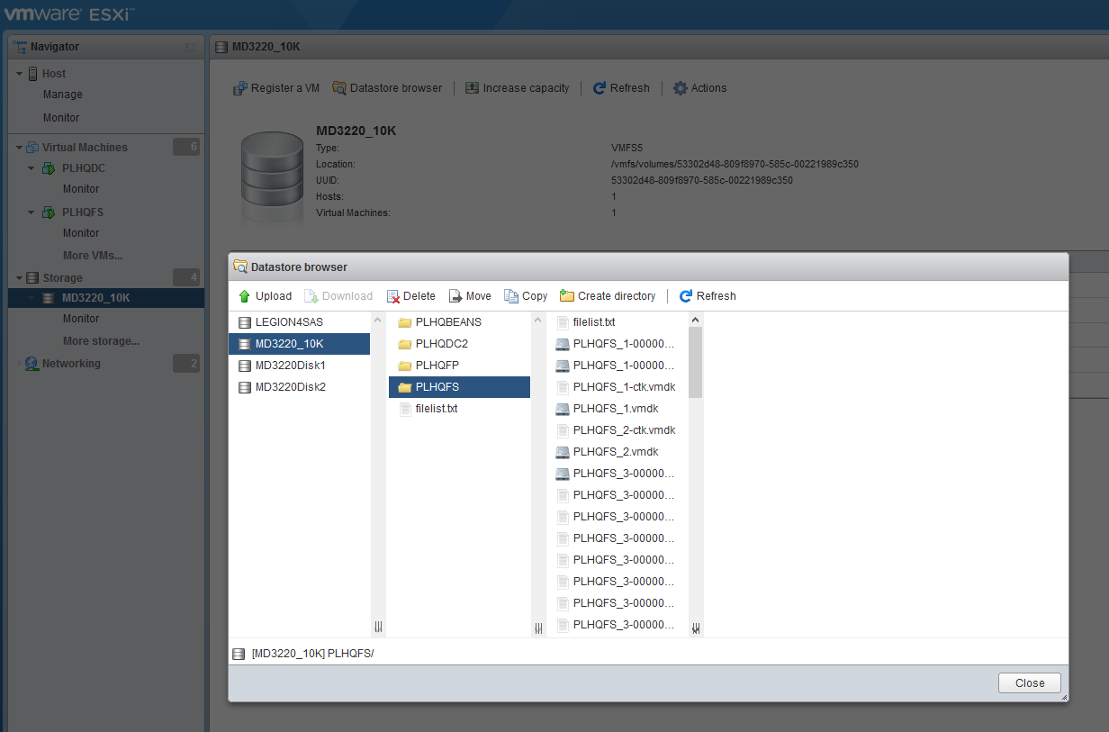Click Increase capacity in toolbar
The width and height of the screenshot is (1109, 732).
point(517,88)
